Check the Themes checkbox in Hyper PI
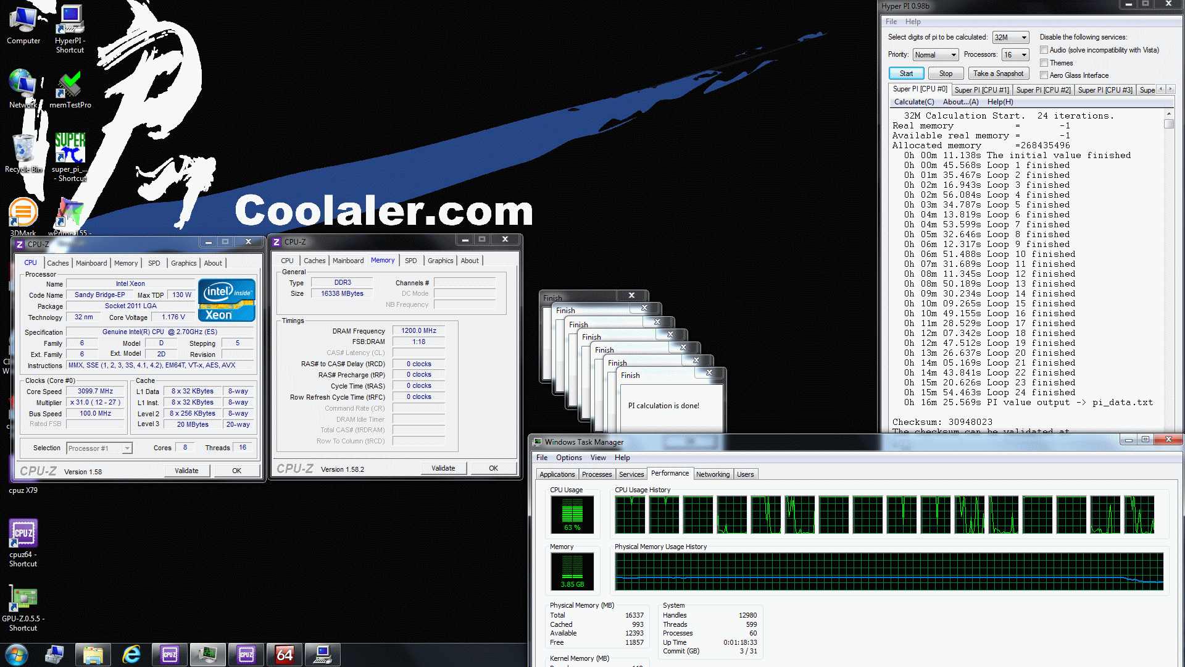The width and height of the screenshot is (1185, 667). [x=1044, y=63]
